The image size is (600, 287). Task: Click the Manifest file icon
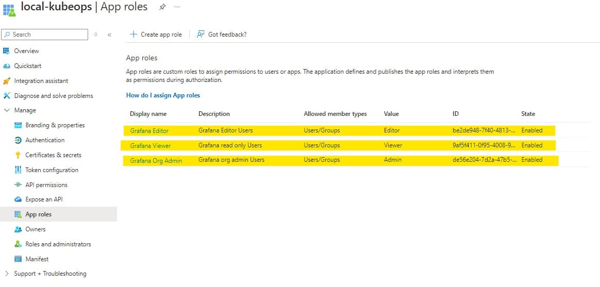click(x=18, y=259)
